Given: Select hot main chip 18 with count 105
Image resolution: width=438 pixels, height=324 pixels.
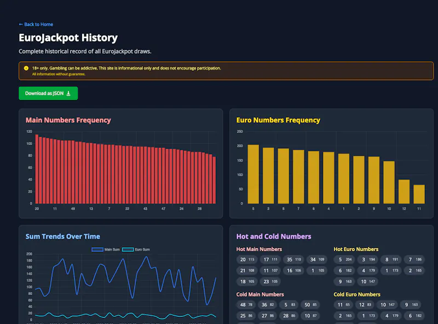Looking at the screenshot, I should point(247,281).
